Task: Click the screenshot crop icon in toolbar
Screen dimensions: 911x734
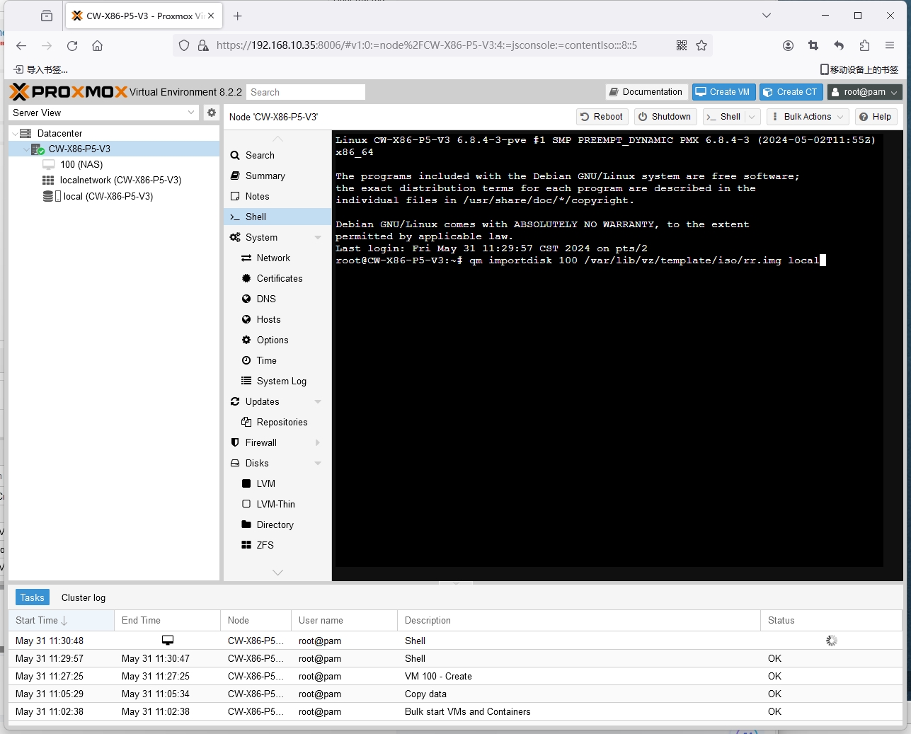Action: click(x=813, y=45)
